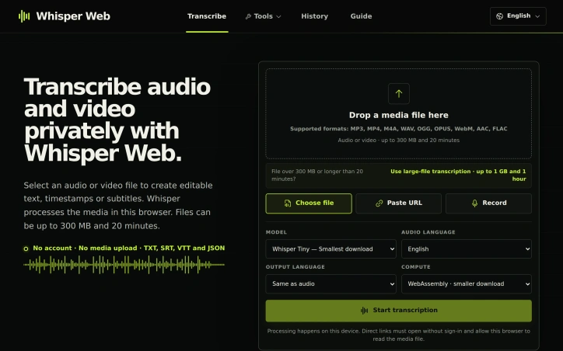Screen dimensions: 563x351
Task: Click the Audio or video up to 300 MB text
Action: point(399,141)
